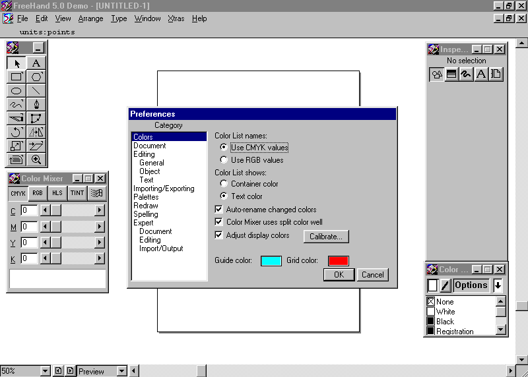Open the Color List Options menu
Viewport: 528px width, 377px height.
[471, 285]
